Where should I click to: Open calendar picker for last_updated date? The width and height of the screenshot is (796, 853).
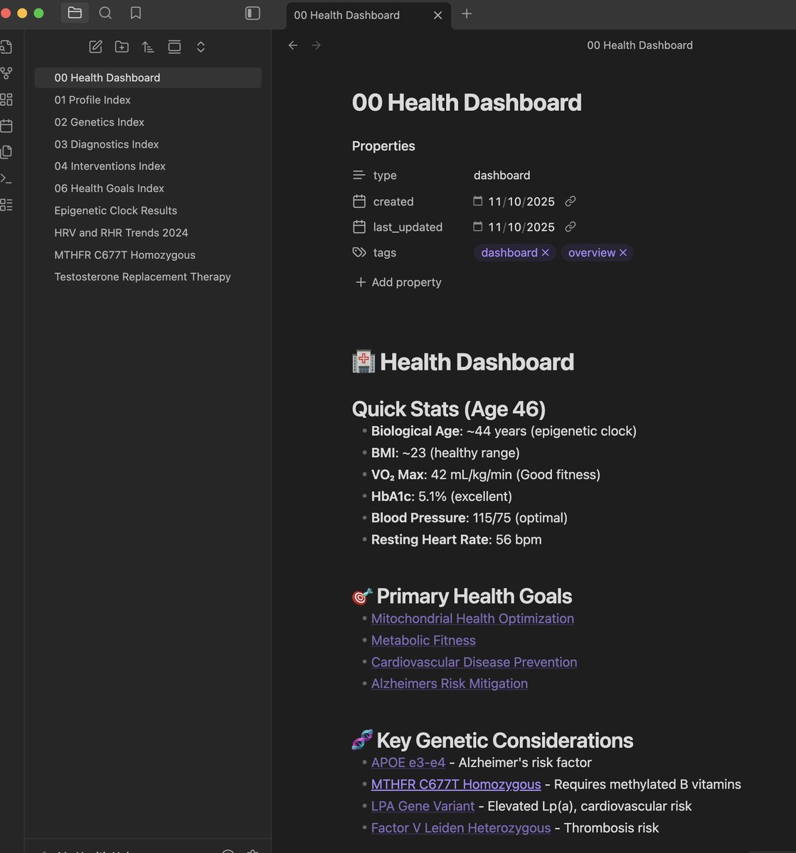(x=478, y=227)
